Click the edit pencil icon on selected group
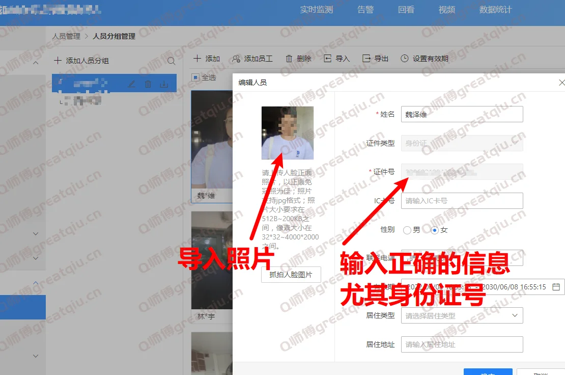Screen dimensions: 565x375 [x=131, y=84]
